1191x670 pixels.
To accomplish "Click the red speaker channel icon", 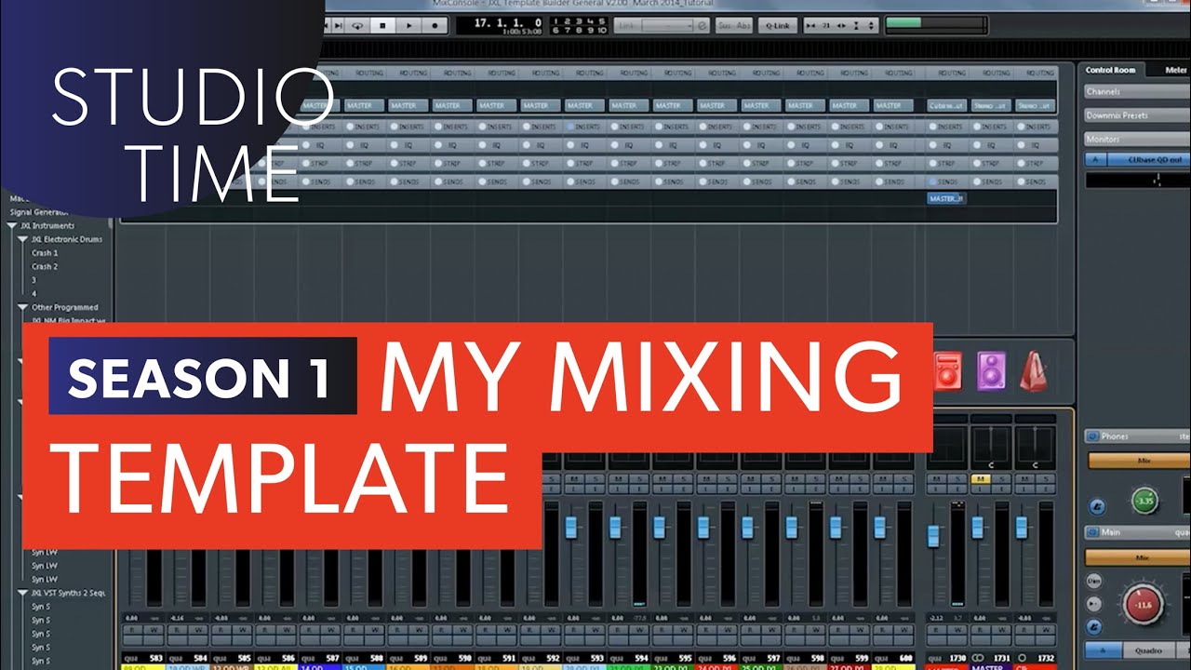I will click(947, 371).
